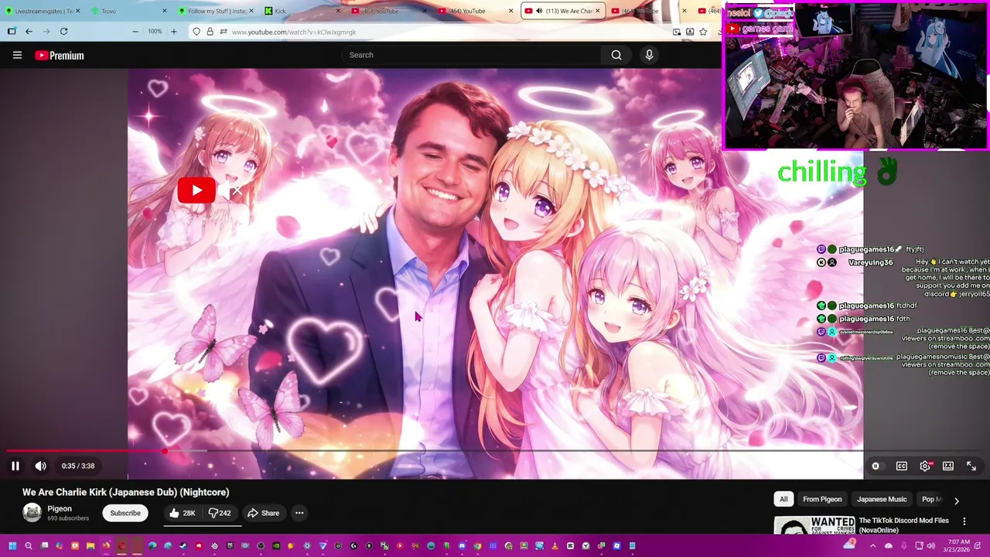Click 693 subscribers text

pyautogui.click(x=68, y=518)
